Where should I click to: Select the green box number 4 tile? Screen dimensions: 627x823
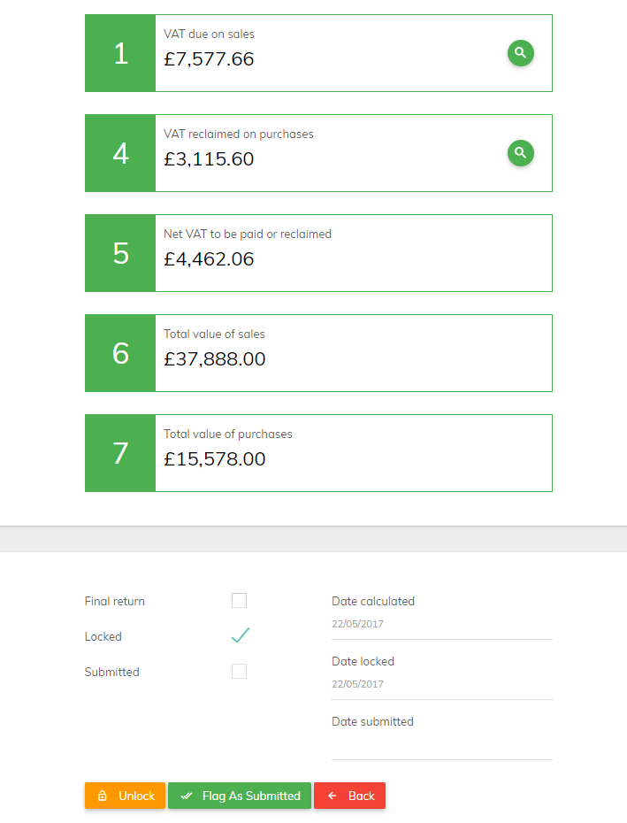pyautogui.click(x=120, y=153)
